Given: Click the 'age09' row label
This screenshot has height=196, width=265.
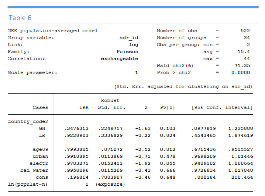Looking at the screenshot, I should point(40,150).
